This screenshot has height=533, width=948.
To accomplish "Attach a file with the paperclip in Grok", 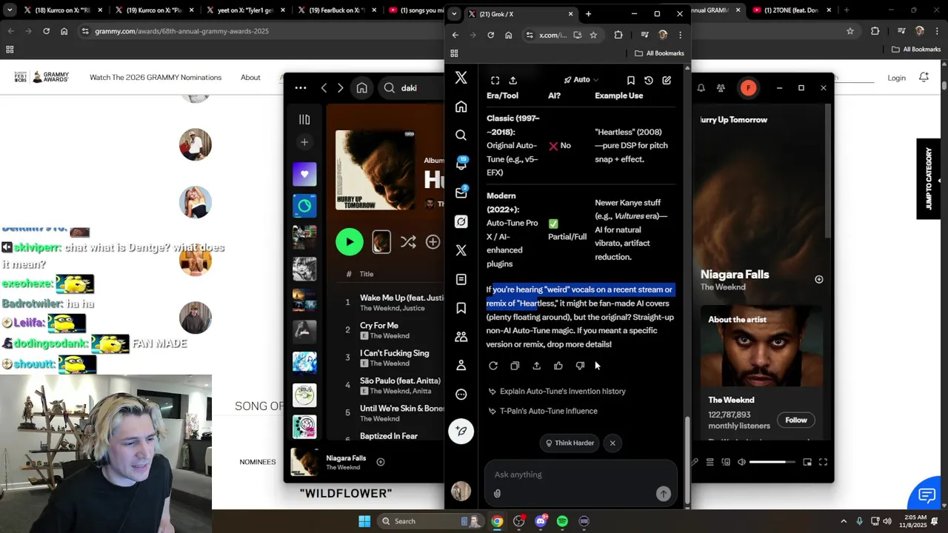I will pos(497,494).
